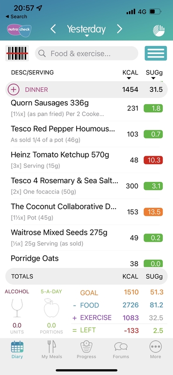Tap the red 10.3 sugar indicator
The image size is (173, 375).
coord(153,160)
